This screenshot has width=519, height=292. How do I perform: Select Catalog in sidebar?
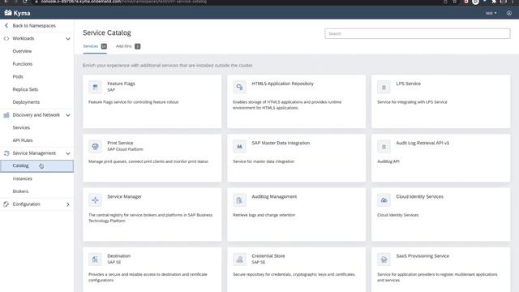point(36,165)
